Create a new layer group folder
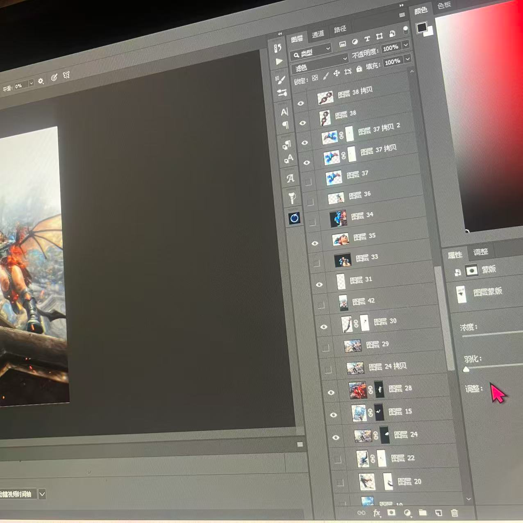This screenshot has width=523, height=523. [423, 513]
